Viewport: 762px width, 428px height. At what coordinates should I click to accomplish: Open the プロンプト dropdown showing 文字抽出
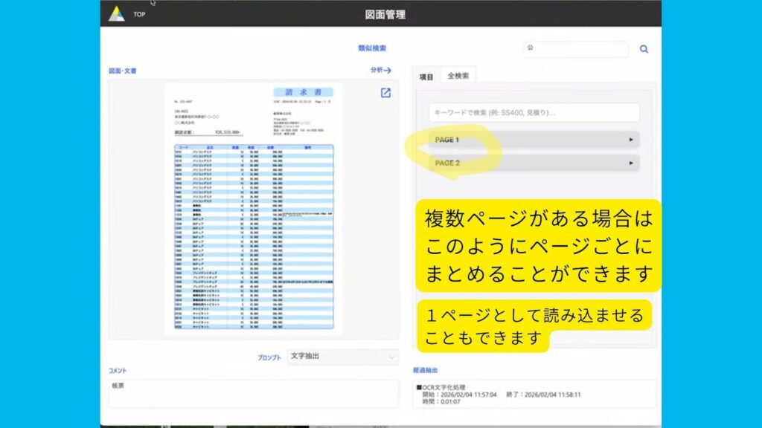point(342,357)
